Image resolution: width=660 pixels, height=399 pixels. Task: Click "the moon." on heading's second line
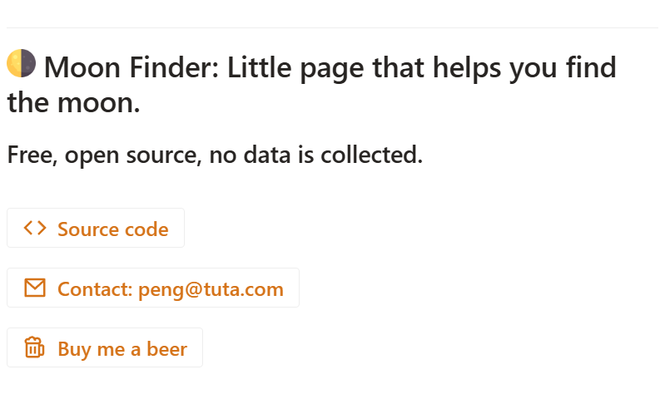pyautogui.click(x=74, y=102)
